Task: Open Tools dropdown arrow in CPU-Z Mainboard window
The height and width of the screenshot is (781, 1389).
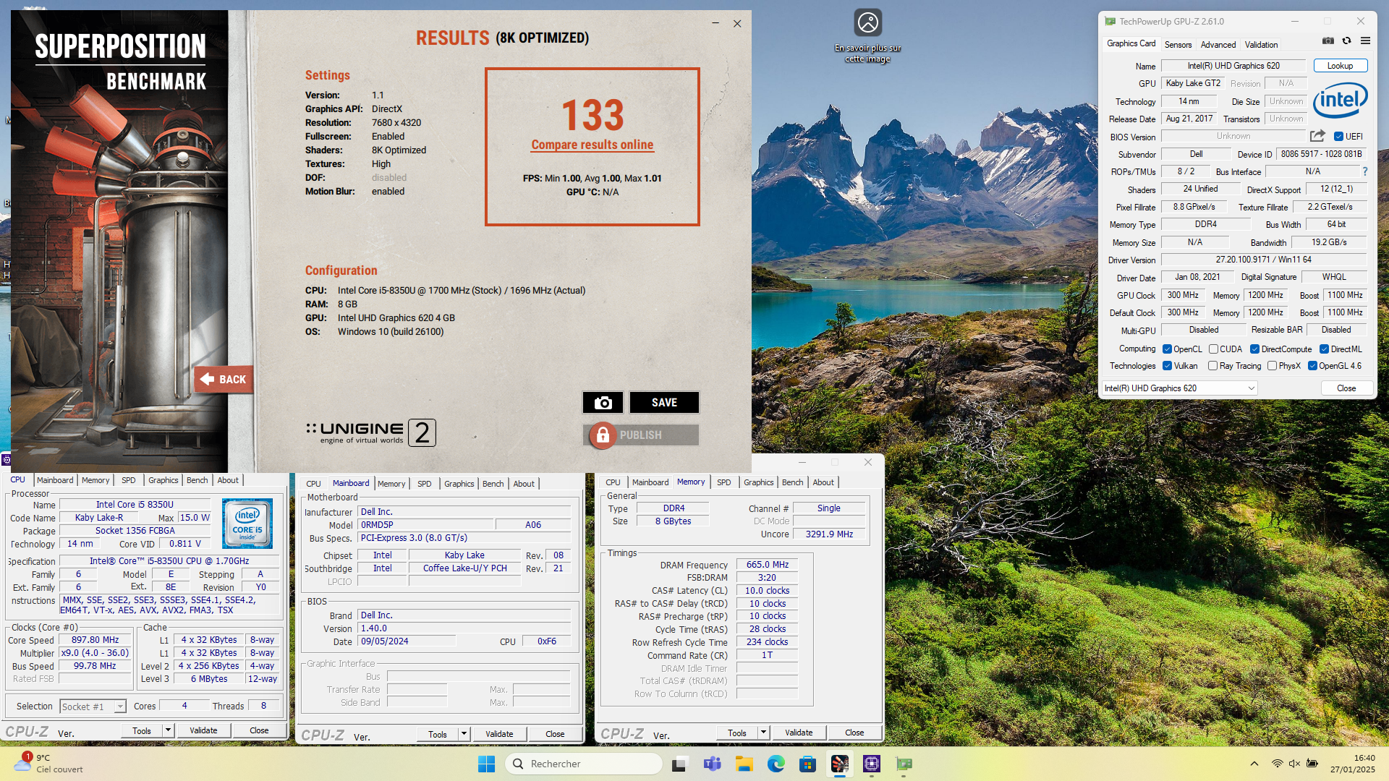Action: point(464,734)
